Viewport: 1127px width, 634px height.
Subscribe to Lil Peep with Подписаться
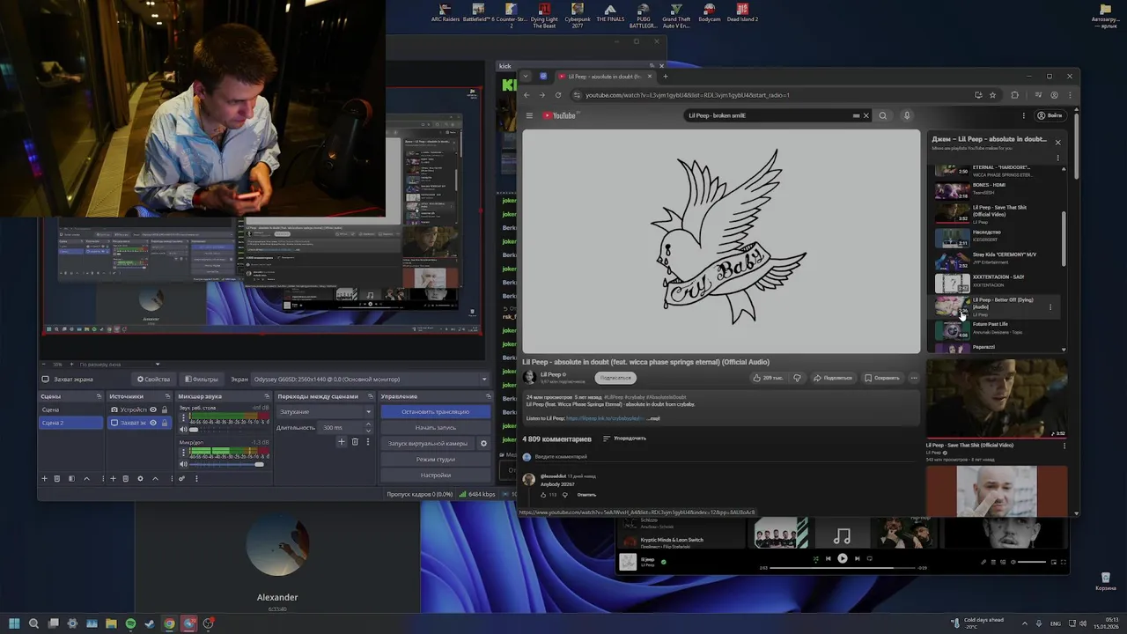(614, 378)
